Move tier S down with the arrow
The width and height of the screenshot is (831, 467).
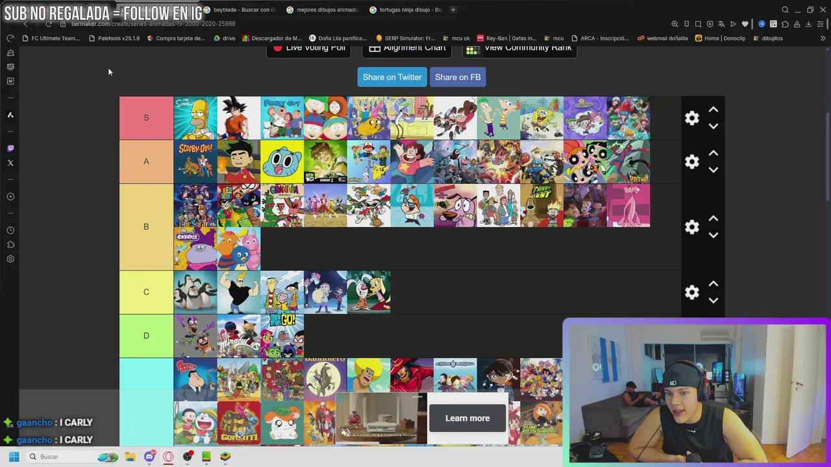pos(713,126)
